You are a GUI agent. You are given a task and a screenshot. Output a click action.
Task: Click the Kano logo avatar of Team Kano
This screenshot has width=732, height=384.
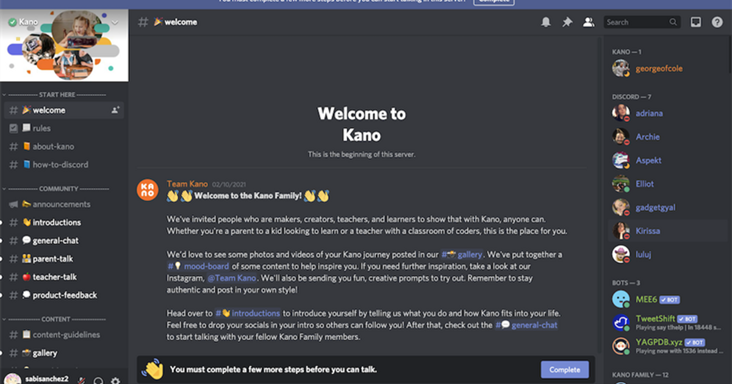(x=148, y=190)
